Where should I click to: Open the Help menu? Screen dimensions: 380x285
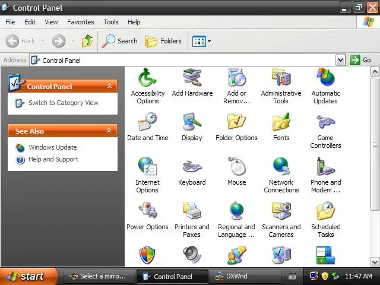(x=134, y=22)
